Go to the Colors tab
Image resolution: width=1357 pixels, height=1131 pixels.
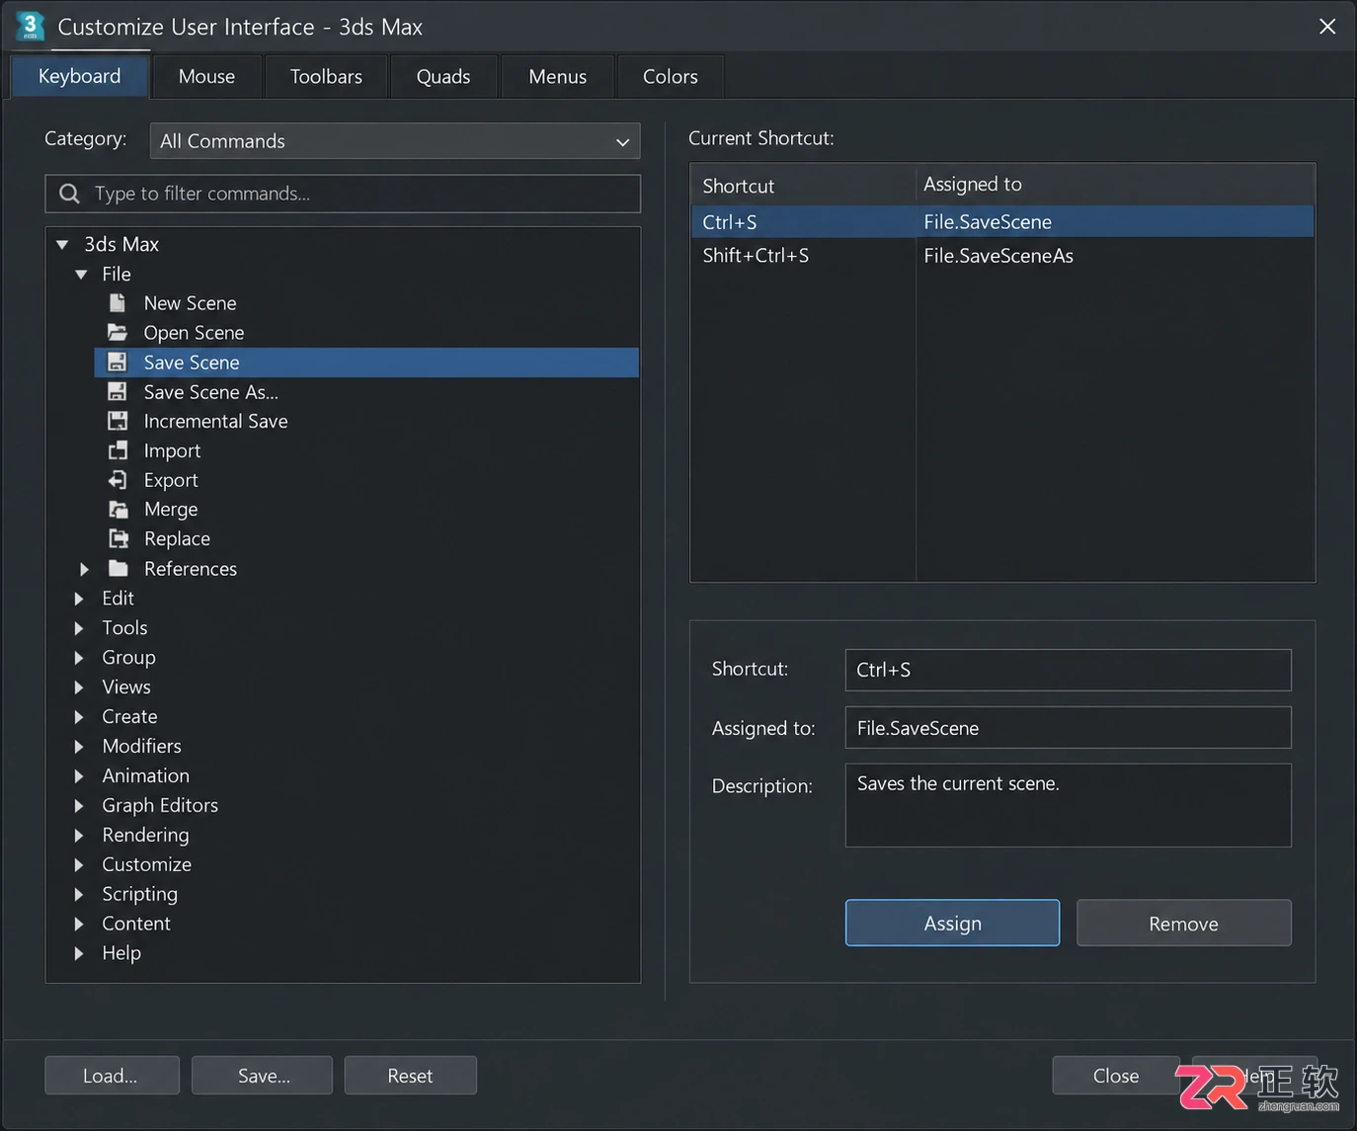[x=671, y=76]
